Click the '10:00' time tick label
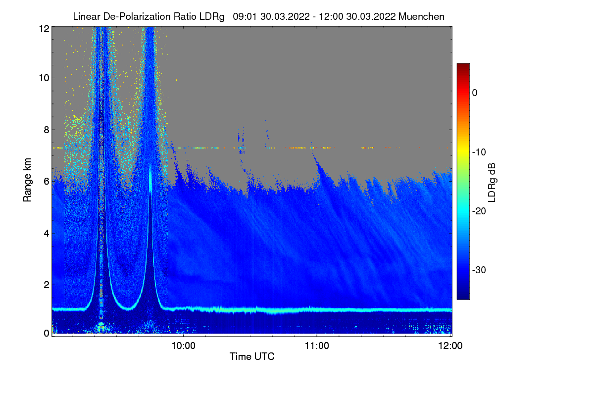 (x=183, y=346)
